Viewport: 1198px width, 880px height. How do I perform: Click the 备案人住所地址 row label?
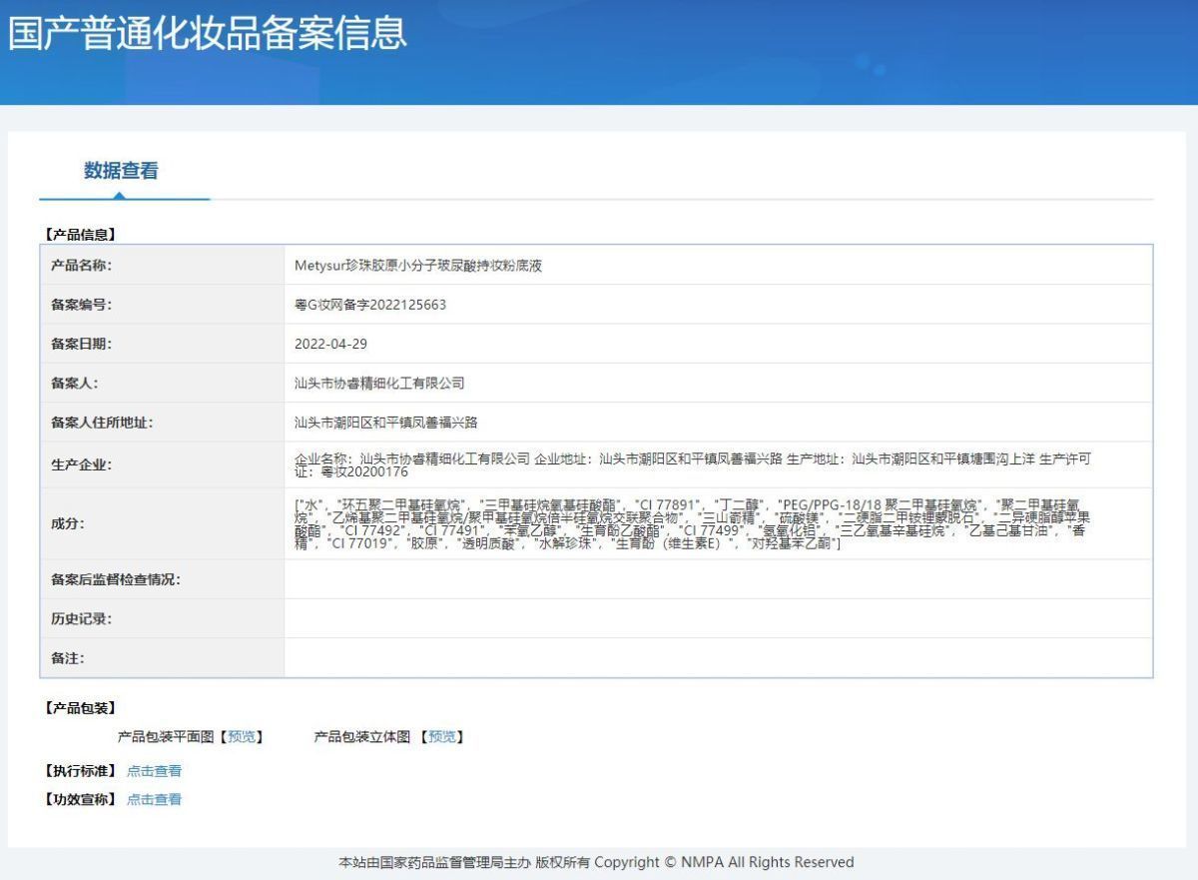(102, 423)
